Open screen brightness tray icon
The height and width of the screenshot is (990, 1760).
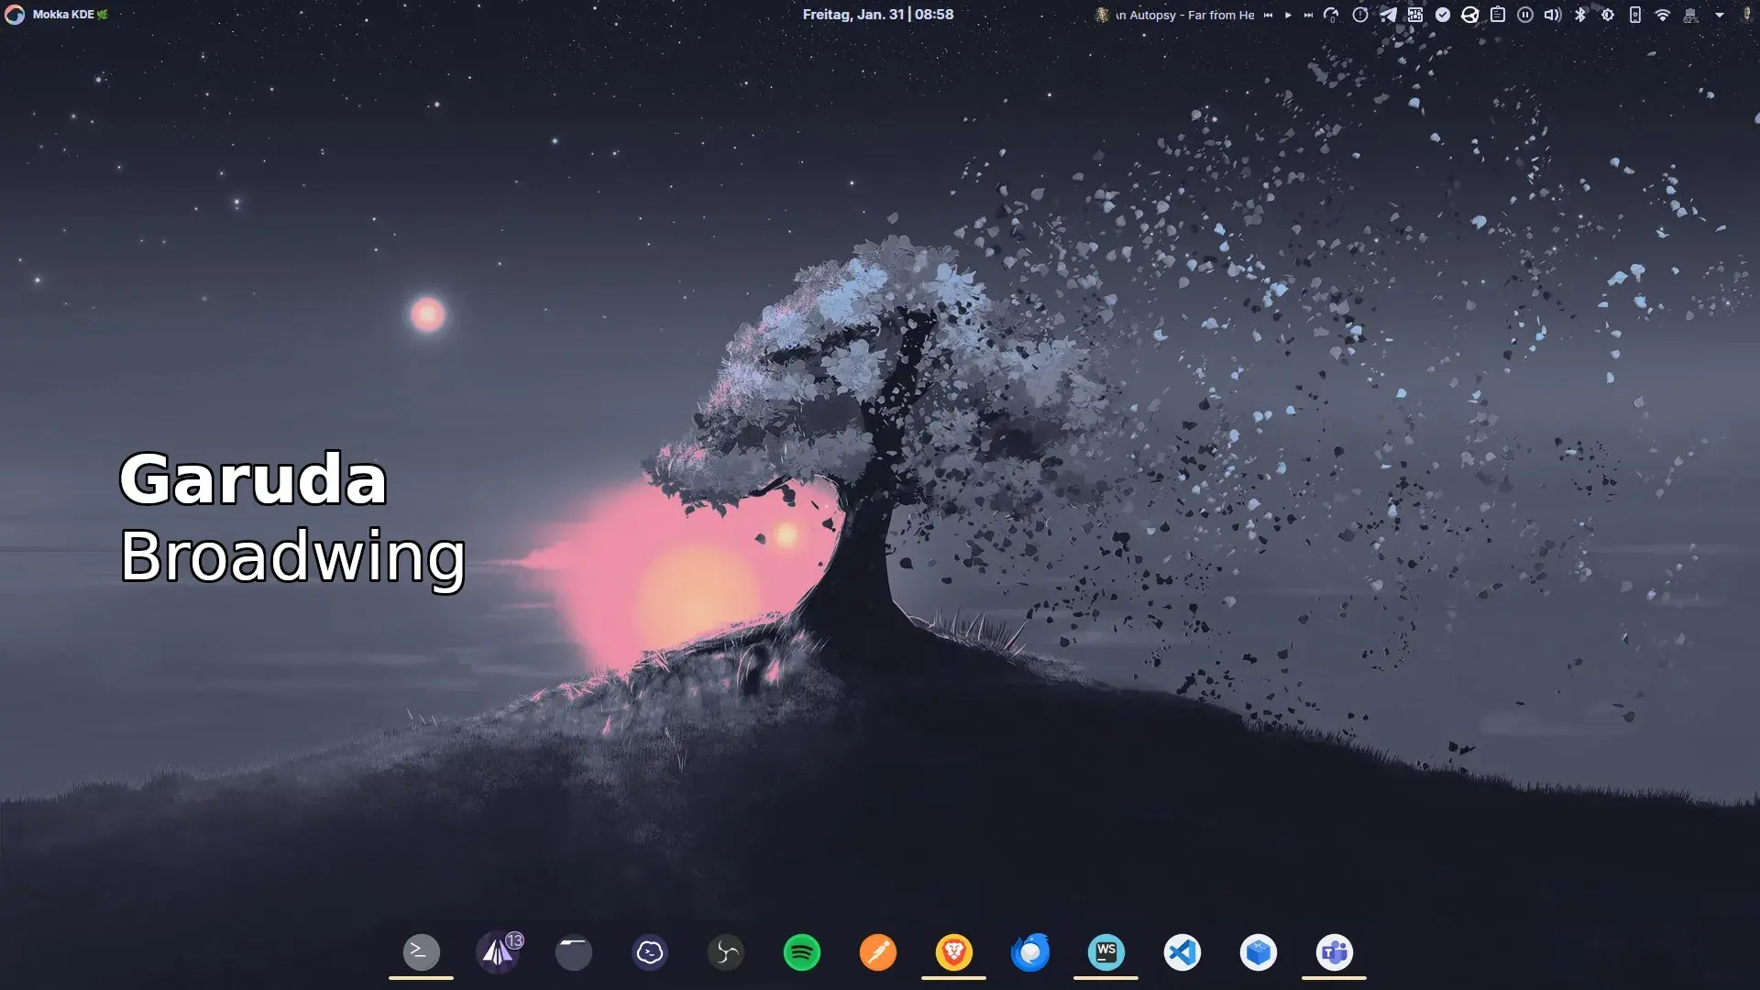point(1608,15)
